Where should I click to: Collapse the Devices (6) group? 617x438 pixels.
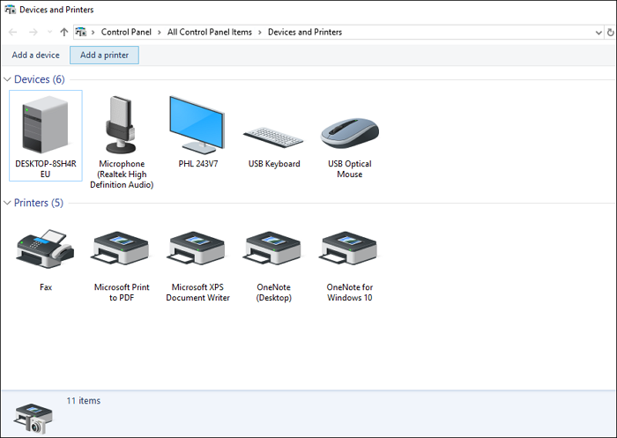coord(8,79)
